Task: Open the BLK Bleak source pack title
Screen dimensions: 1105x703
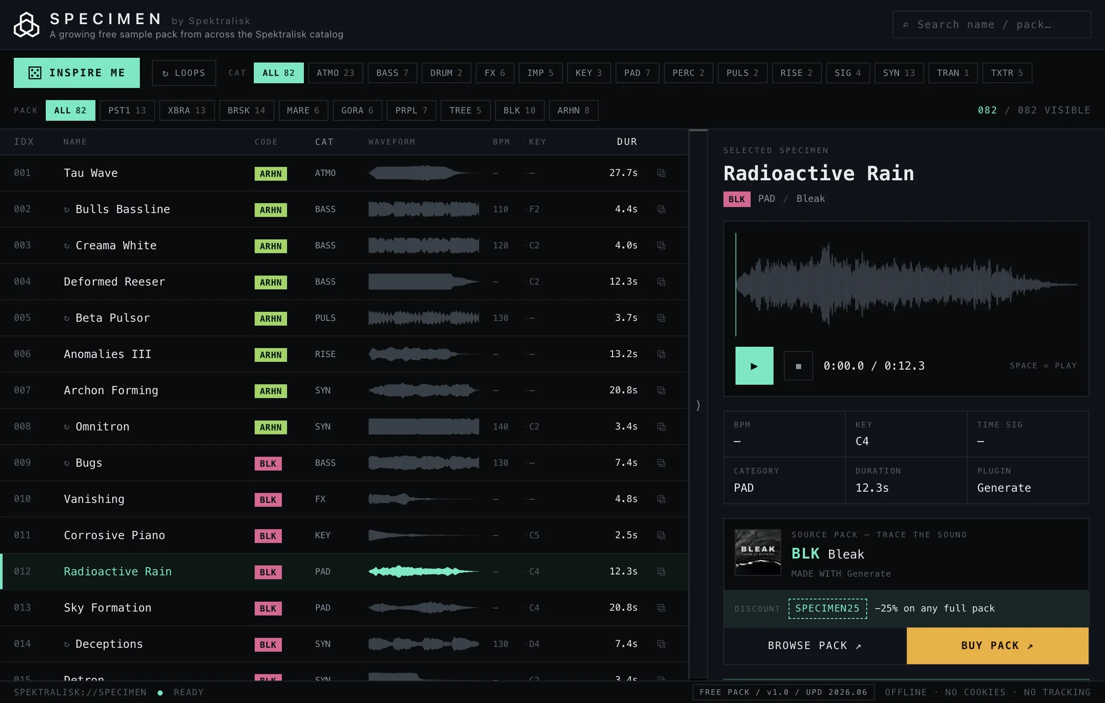Action: (x=828, y=554)
